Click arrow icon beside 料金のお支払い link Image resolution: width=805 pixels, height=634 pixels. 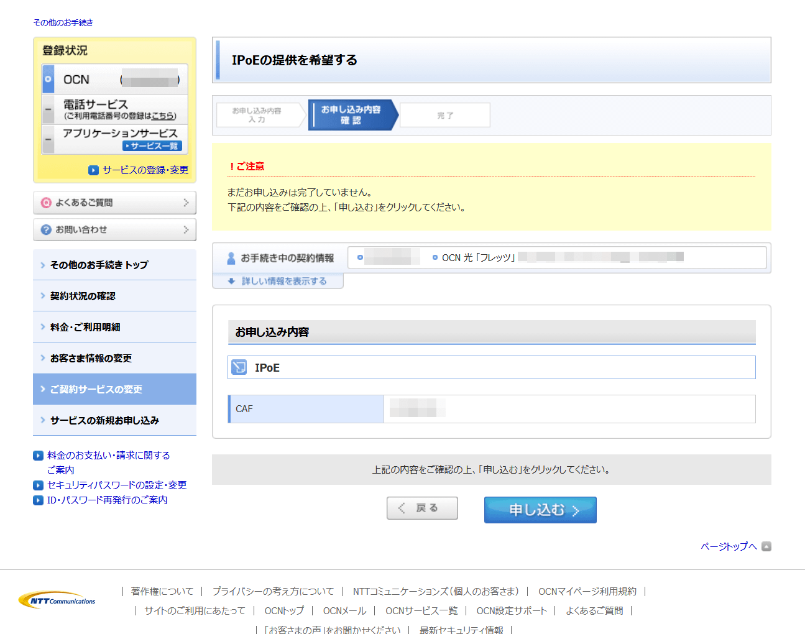coord(39,456)
